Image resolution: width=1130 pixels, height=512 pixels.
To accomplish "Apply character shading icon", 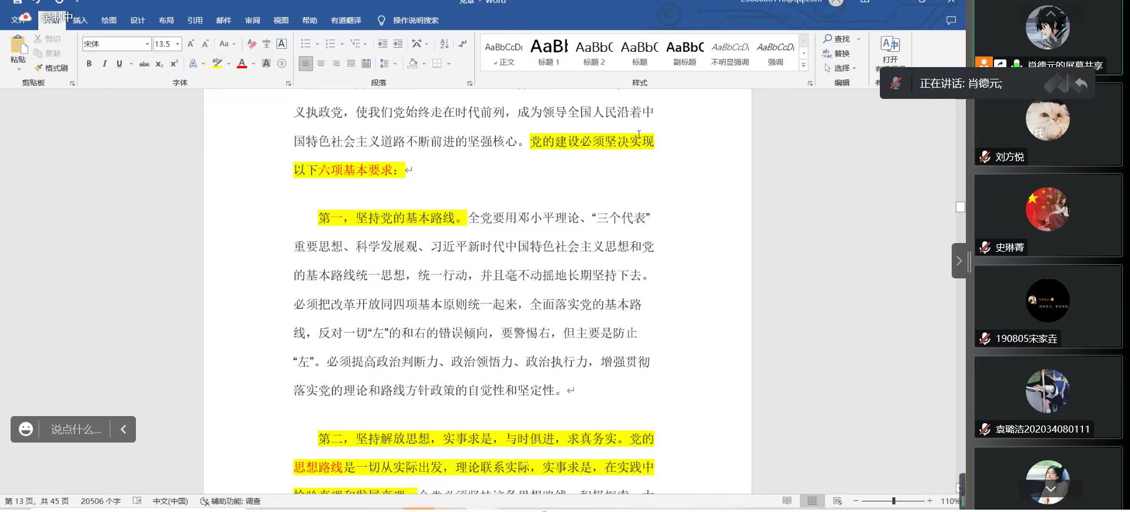I will 266,64.
